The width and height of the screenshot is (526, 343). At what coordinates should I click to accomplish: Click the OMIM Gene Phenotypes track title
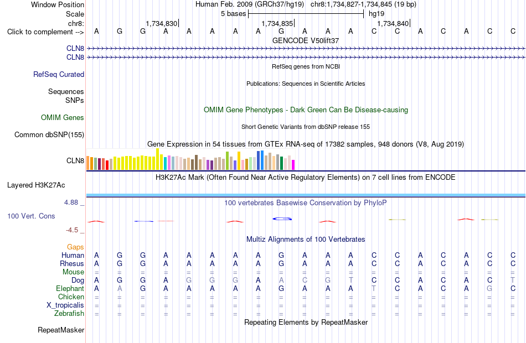pyautogui.click(x=306, y=110)
